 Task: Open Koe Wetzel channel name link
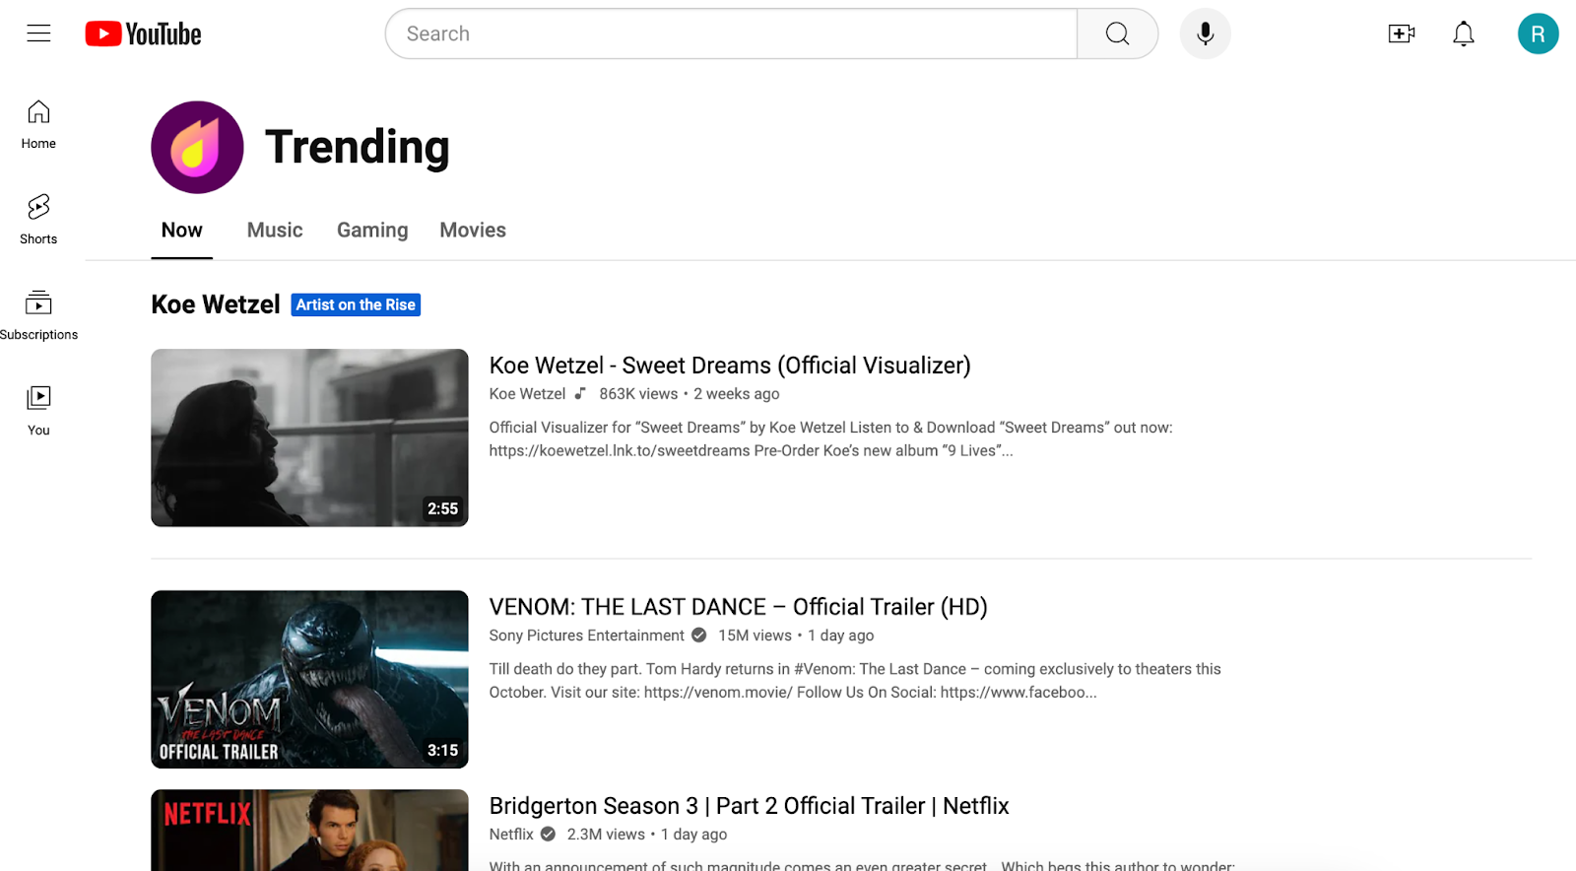click(x=527, y=393)
